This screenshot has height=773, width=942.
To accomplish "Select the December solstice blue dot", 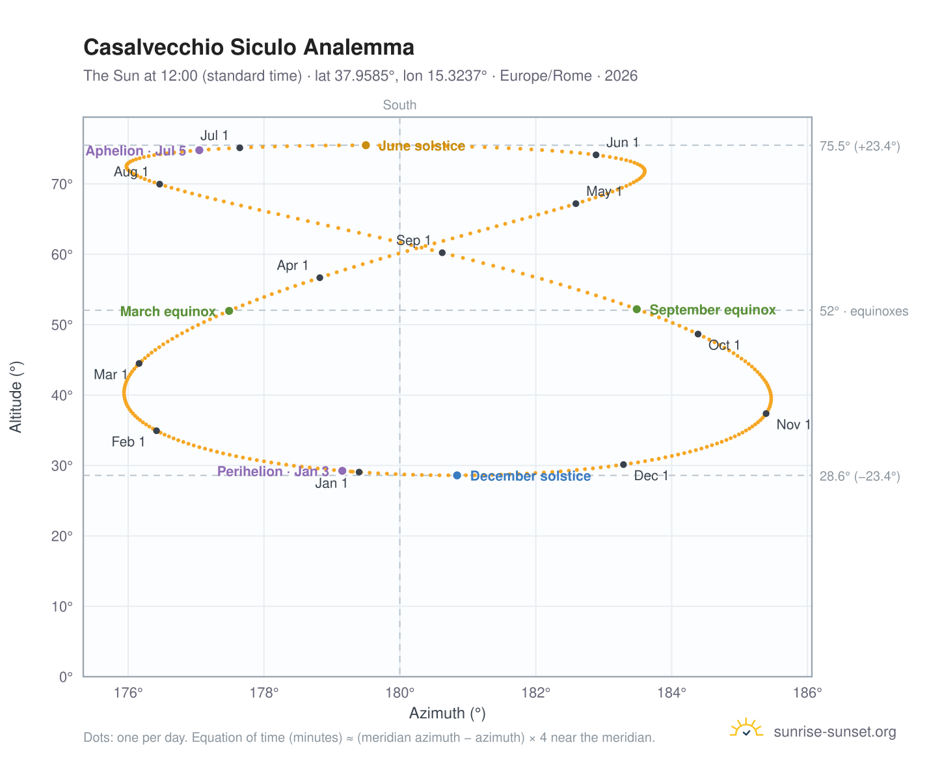I will 457,476.
